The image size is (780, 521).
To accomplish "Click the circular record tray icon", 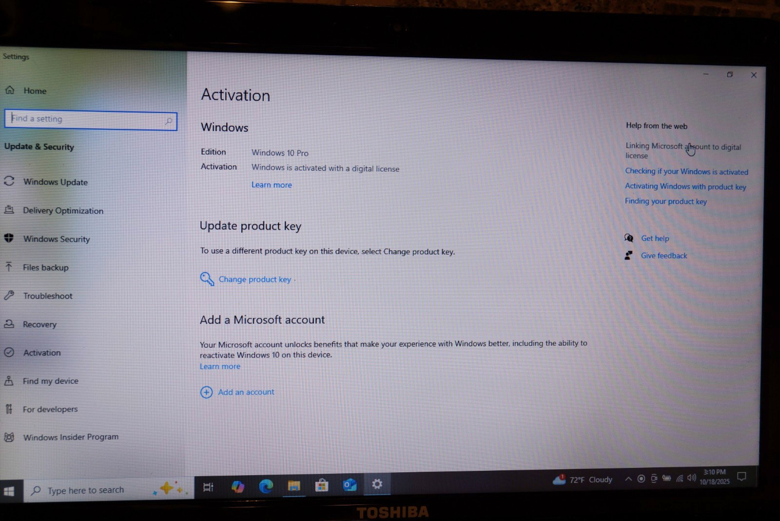I will (641, 479).
